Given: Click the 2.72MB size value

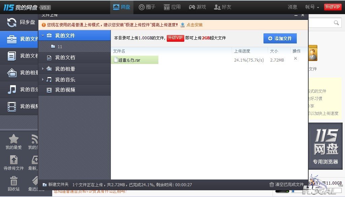Looking at the screenshot, I should click(x=277, y=60).
